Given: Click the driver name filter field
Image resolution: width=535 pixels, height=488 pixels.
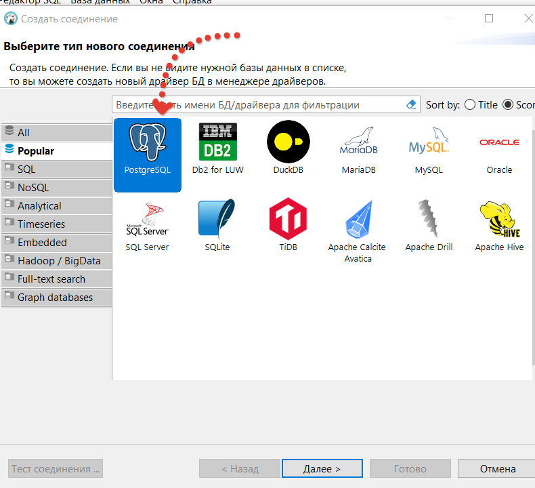Looking at the screenshot, I should [x=257, y=105].
